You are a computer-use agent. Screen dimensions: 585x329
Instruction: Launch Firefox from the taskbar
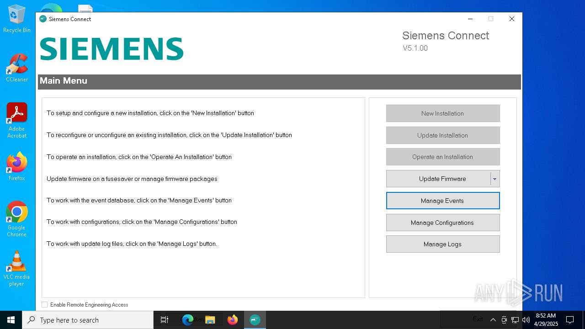pyautogui.click(x=233, y=320)
